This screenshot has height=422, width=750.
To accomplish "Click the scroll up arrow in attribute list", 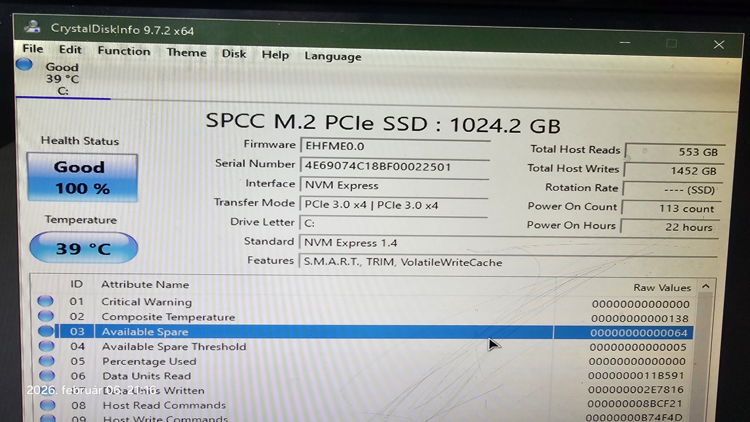I will click(x=706, y=287).
